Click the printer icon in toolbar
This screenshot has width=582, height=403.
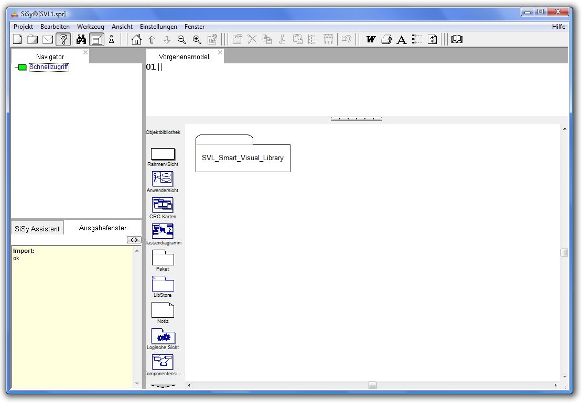tap(386, 39)
